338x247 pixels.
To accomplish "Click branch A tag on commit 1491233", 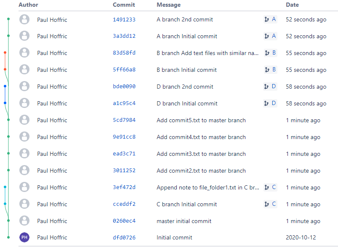I will pos(270,19).
